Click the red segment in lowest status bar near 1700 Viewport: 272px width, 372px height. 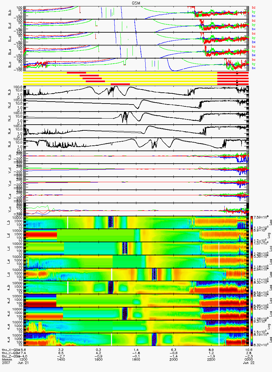tap(120, 84)
